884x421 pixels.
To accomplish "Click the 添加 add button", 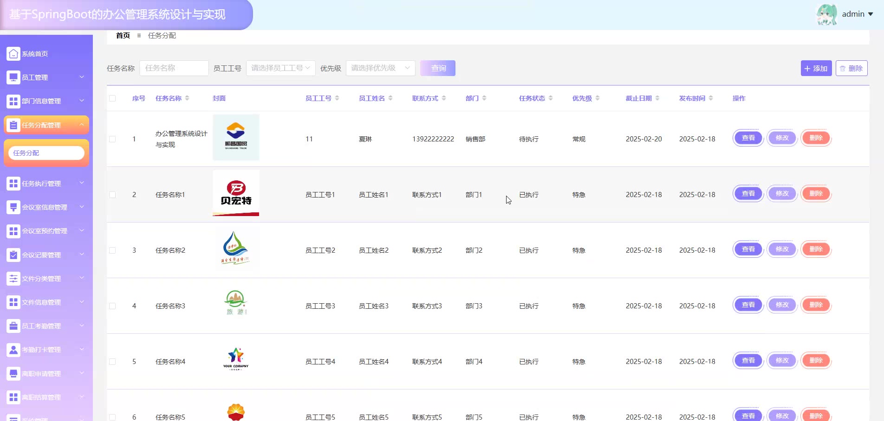I will (816, 68).
